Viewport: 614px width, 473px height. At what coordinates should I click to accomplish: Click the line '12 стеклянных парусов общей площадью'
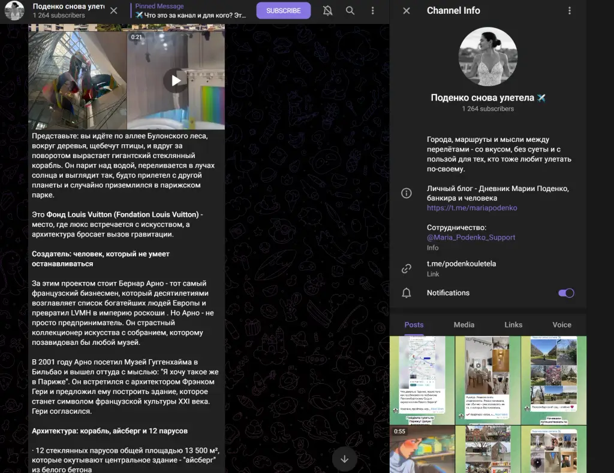(125, 450)
